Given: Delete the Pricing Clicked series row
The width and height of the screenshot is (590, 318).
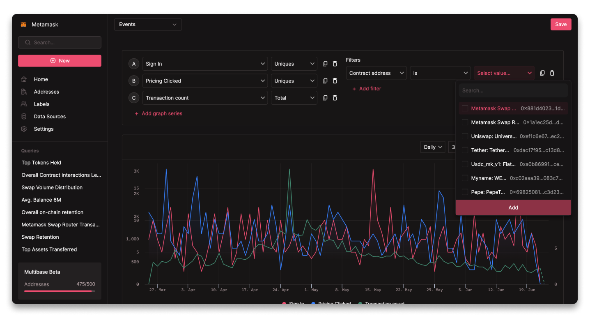Looking at the screenshot, I should coord(335,81).
